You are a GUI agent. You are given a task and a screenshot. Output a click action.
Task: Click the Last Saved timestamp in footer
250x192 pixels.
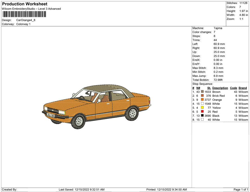coord(82,189)
